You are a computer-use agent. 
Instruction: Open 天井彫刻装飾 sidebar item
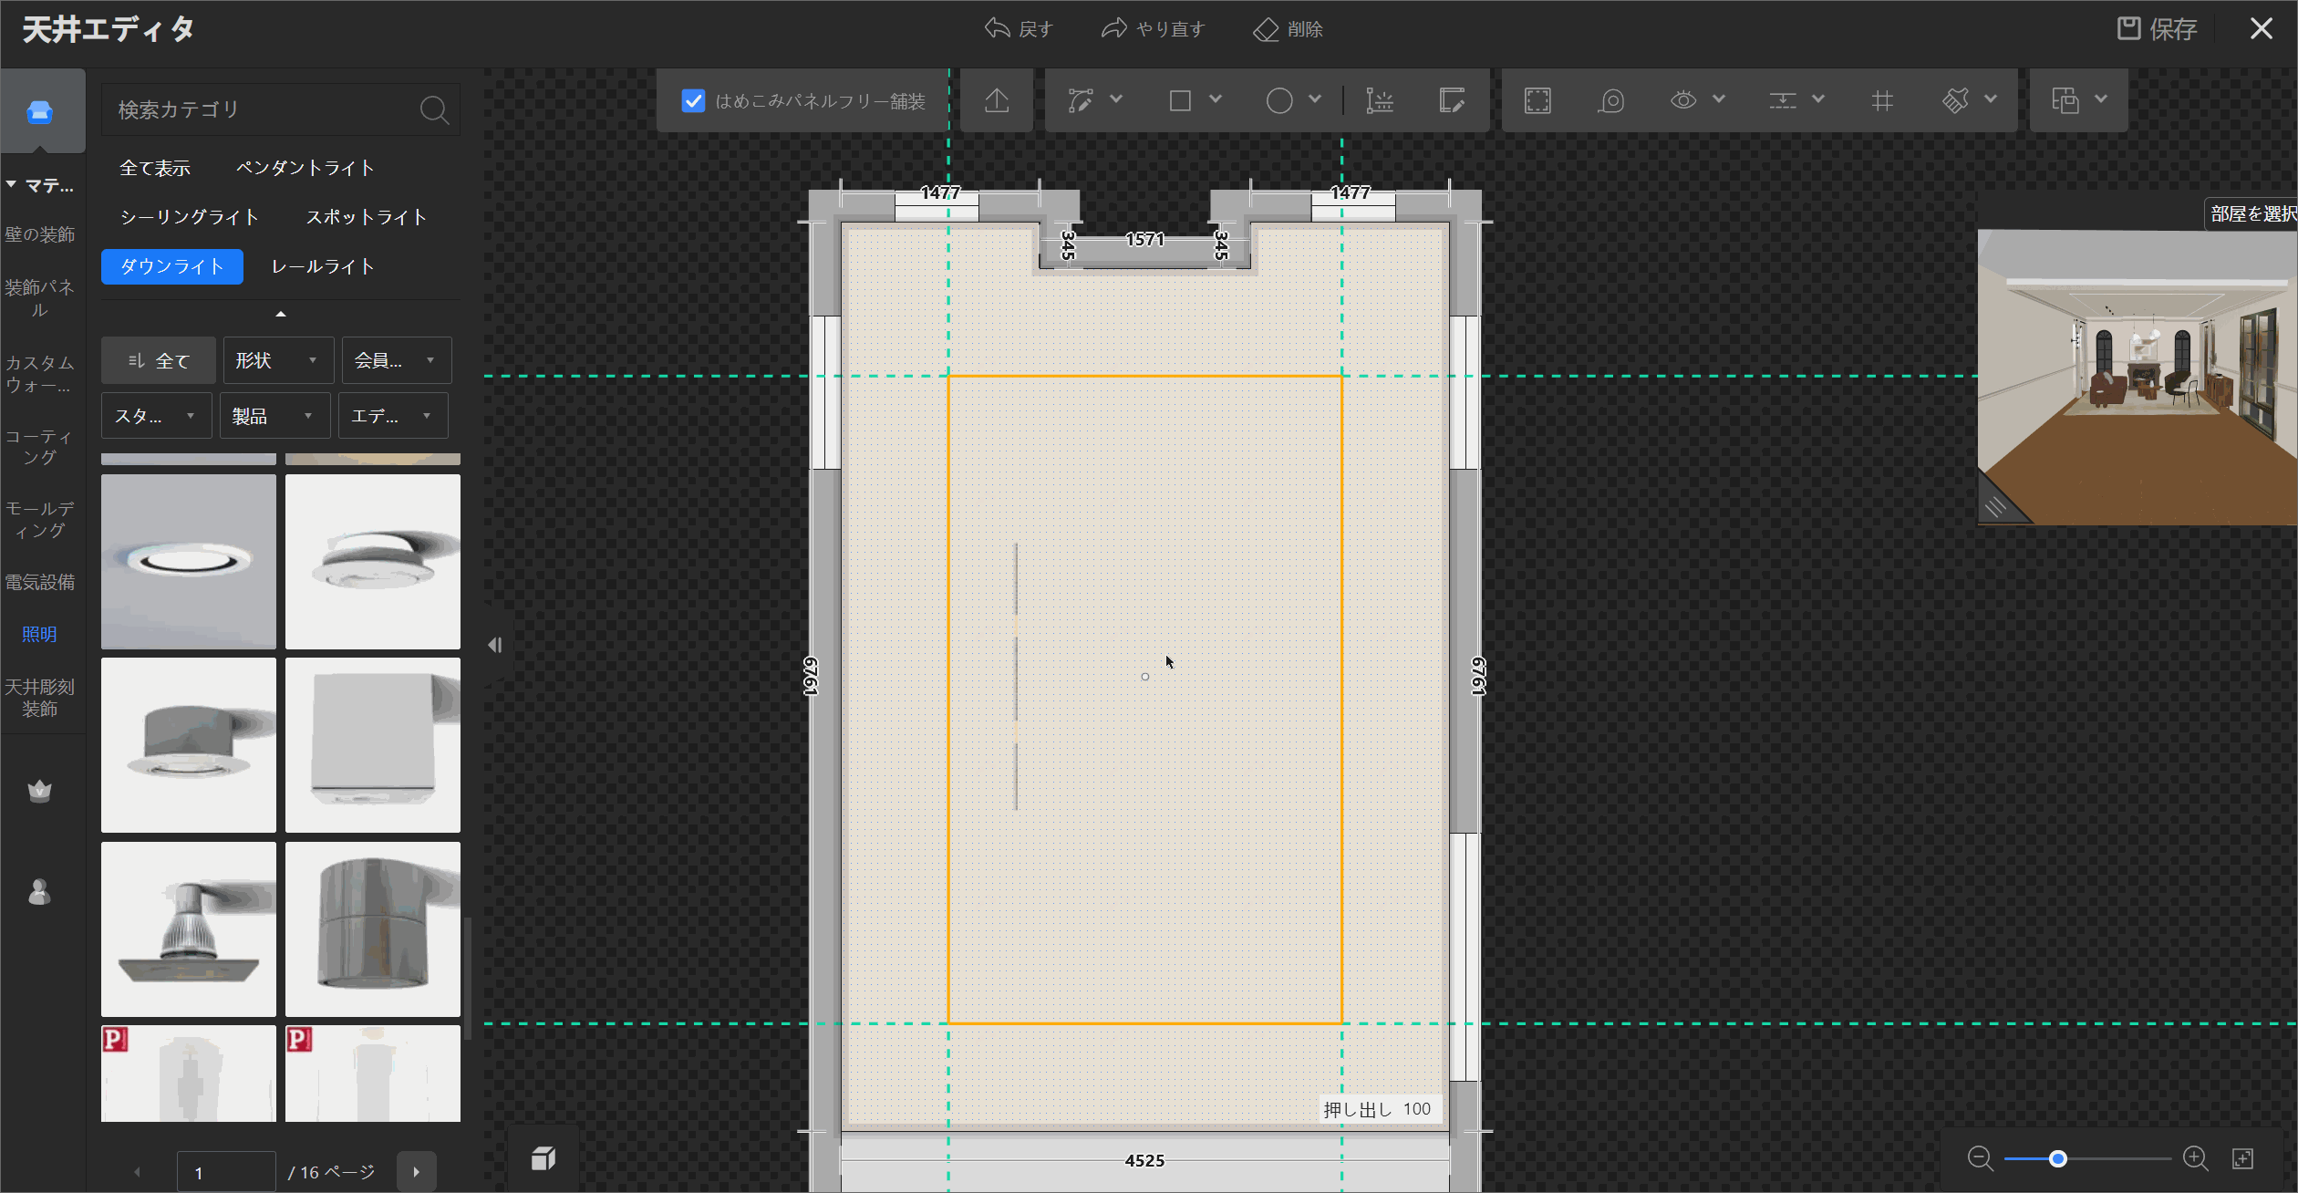click(x=40, y=698)
